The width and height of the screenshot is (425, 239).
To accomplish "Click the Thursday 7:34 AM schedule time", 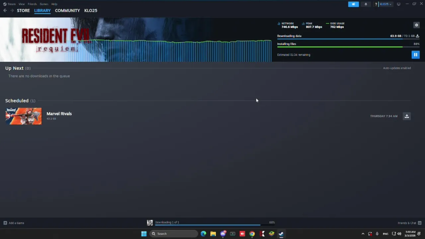I will click(384, 116).
